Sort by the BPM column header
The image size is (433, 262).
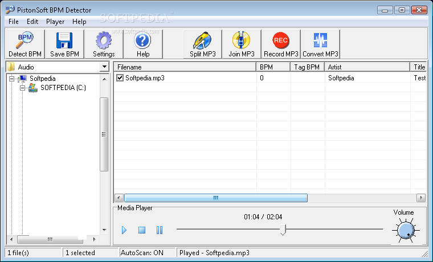(273, 67)
